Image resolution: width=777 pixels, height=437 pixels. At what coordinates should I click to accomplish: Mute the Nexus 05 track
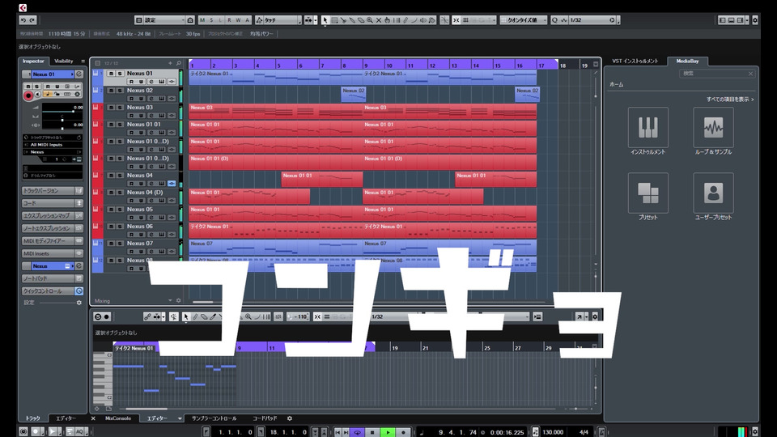point(111,209)
